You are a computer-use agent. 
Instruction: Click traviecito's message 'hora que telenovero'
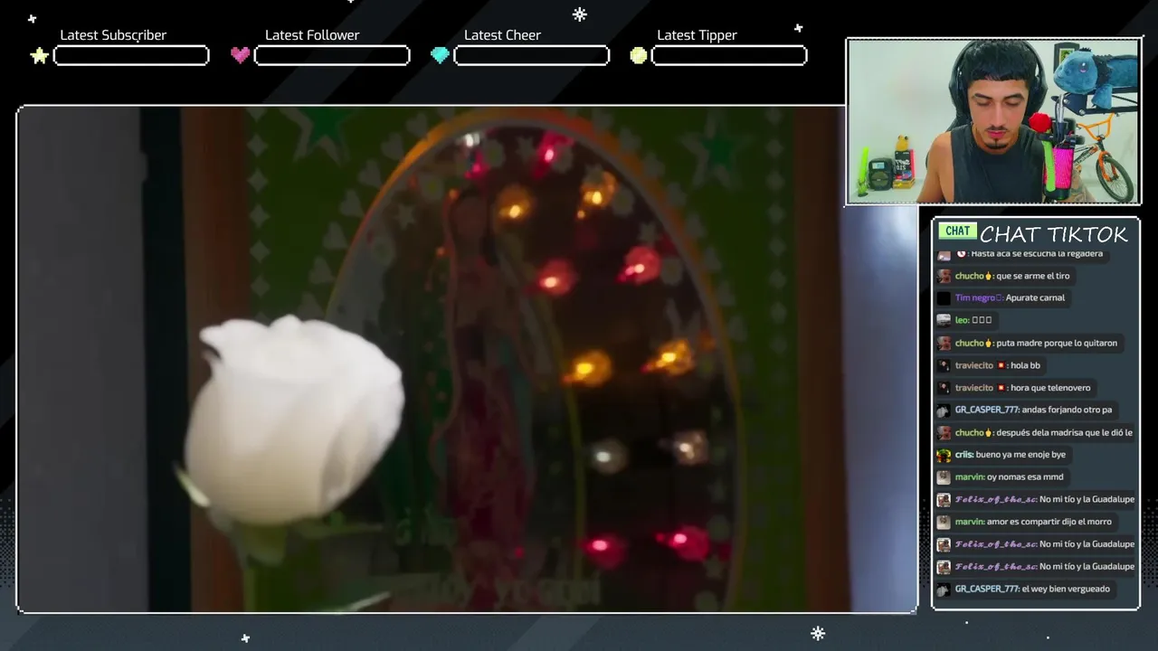1050,388
